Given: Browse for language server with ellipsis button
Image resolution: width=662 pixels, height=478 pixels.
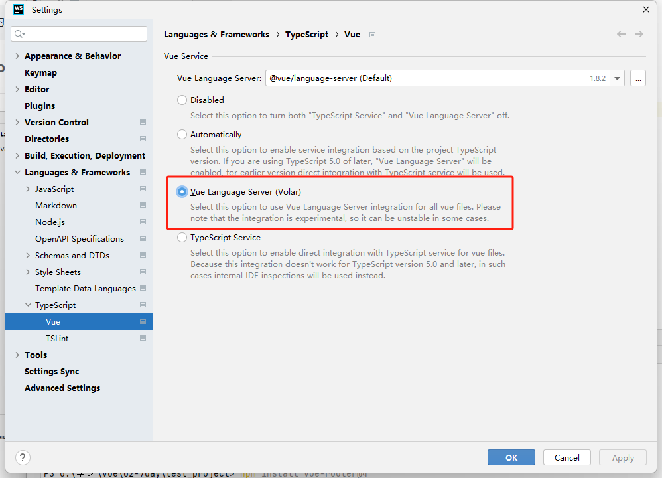Looking at the screenshot, I should (x=638, y=78).
